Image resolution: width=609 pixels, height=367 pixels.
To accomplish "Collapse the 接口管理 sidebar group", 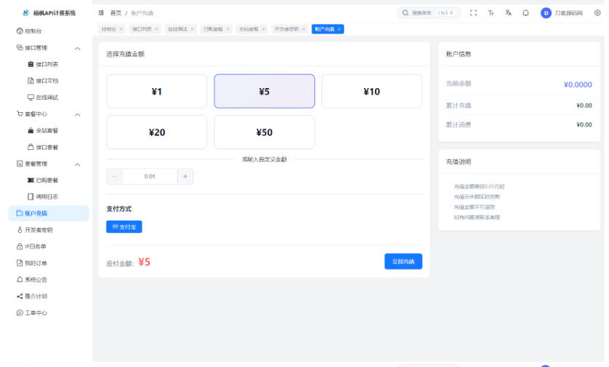I will coord(77,48).
